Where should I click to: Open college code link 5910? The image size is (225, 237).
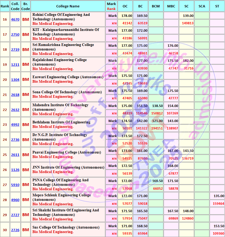pyautogui.click(x=15, y=185)
